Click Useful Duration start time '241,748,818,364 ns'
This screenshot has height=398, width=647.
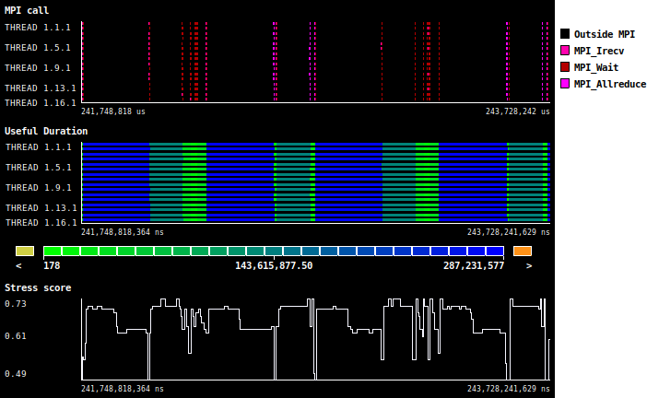pos(123,232)
